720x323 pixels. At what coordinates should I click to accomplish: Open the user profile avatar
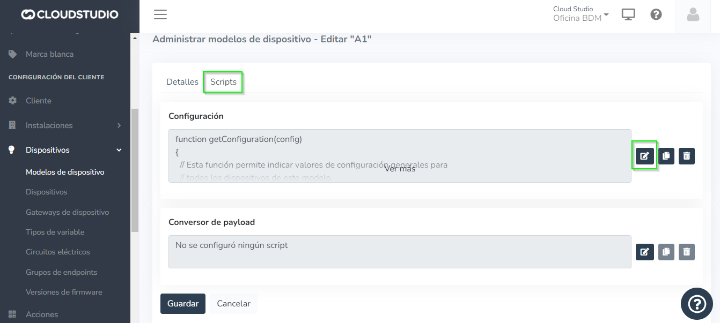(693, 14)
